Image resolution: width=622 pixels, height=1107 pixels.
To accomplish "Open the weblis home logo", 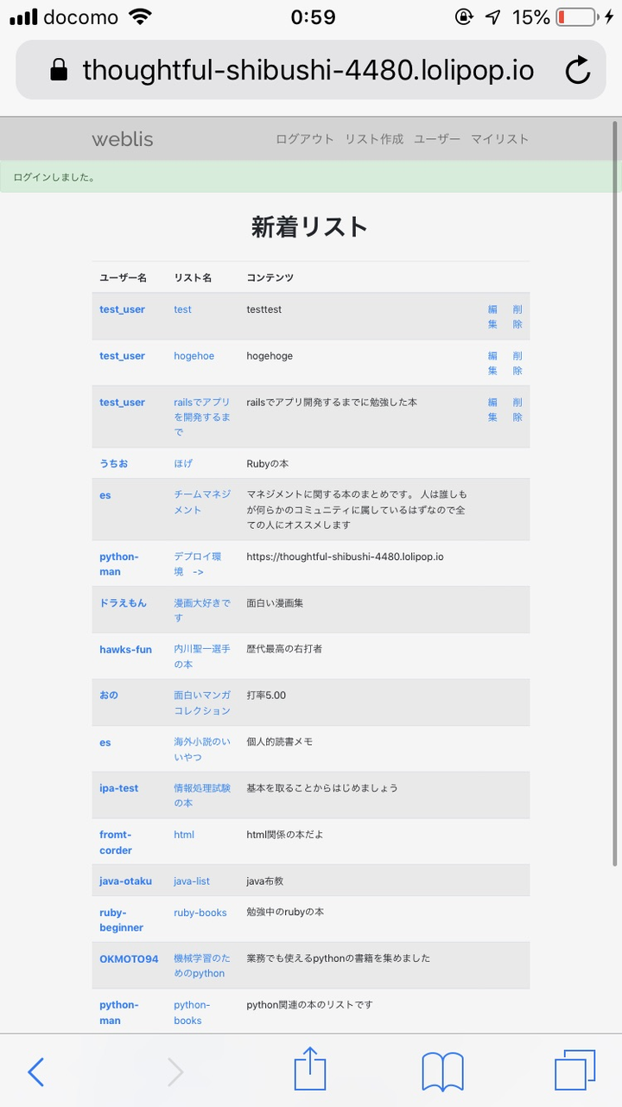I will pyautogui.click(x=123, y=139).
